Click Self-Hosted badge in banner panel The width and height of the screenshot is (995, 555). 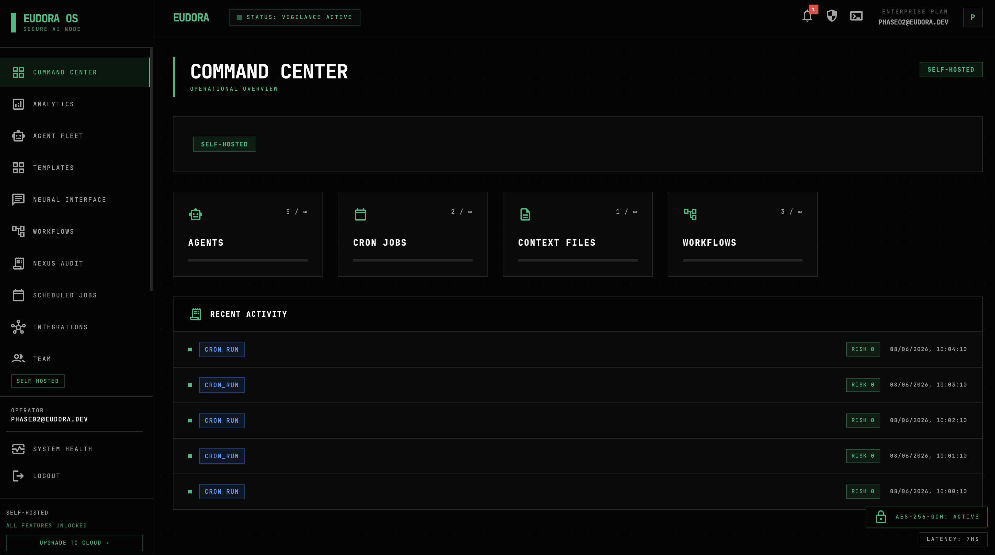[224, 144]
